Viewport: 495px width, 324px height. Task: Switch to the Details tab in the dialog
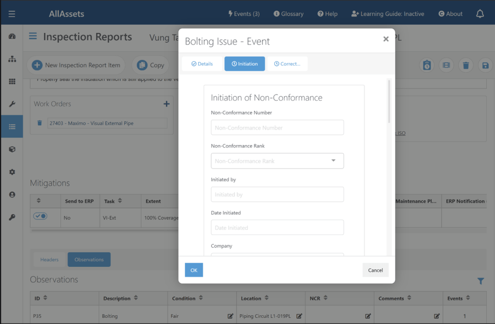[202, 63]
